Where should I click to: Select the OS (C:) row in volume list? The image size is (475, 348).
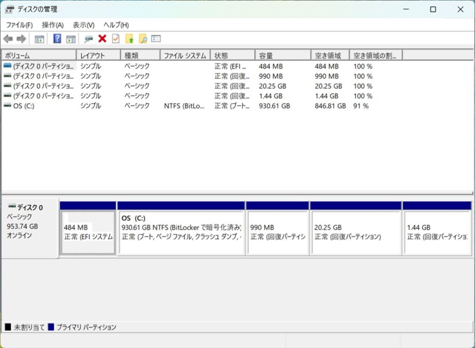coord(24,106)
